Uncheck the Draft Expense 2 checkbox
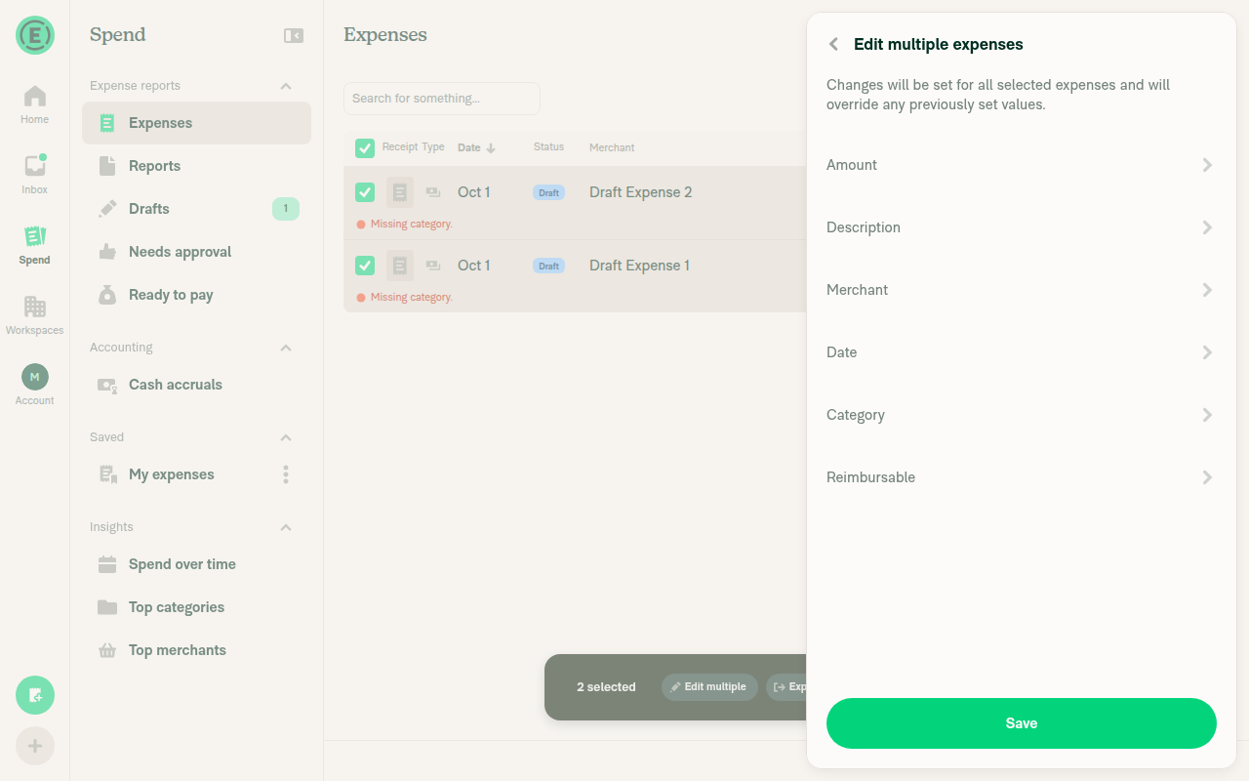 (x=365, y=192)
